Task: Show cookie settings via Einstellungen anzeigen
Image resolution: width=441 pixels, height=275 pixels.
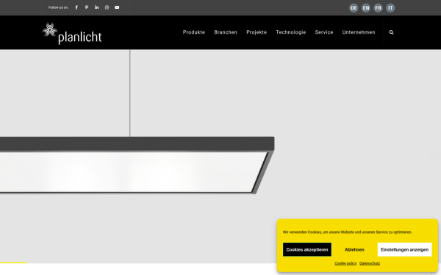Action: 405,249
